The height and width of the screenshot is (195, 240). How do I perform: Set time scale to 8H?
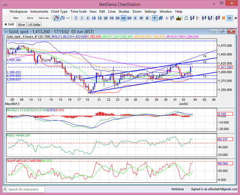click(x=130, y=18)
